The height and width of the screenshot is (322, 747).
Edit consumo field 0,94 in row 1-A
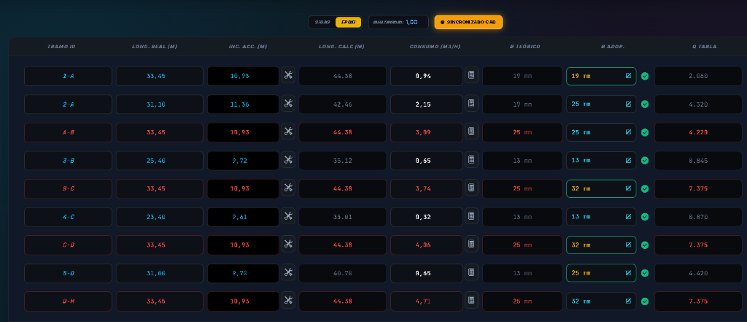click(x=427, y=77)
